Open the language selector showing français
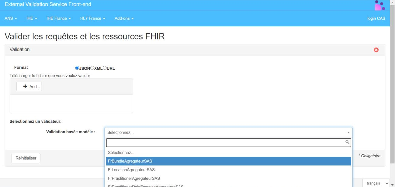 [x=376, y=183]
